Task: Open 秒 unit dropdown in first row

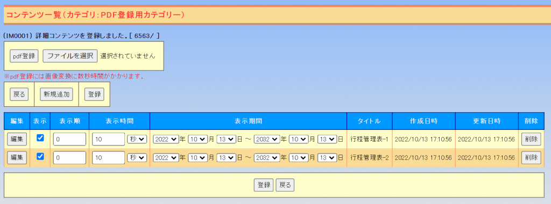Action: pyautogui.click(x=137, y=139)
